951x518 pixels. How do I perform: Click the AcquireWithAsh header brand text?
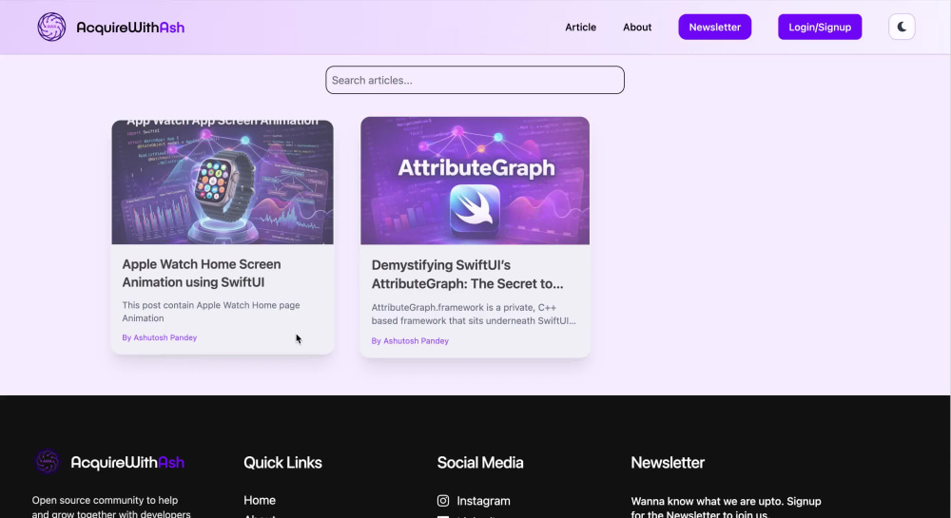(x=130, y=28)
